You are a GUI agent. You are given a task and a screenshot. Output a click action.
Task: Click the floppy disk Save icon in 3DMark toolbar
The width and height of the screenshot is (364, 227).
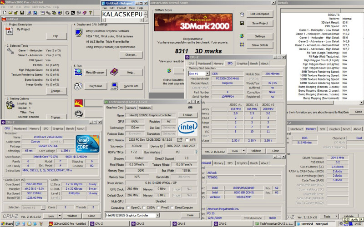click(22, 13)
